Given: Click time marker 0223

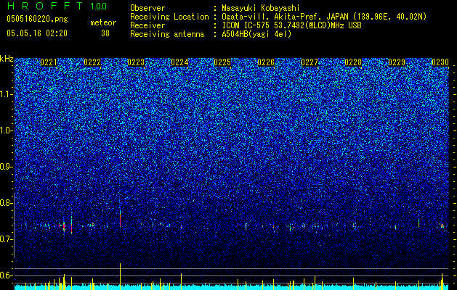Looking at the screenshot, I should 136,62.
